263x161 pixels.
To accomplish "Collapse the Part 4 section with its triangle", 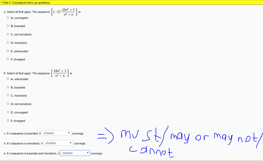I will (2, 2).
